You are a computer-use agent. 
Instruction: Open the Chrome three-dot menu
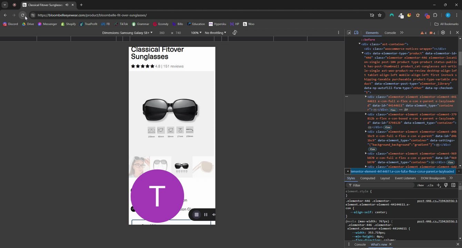457,15
